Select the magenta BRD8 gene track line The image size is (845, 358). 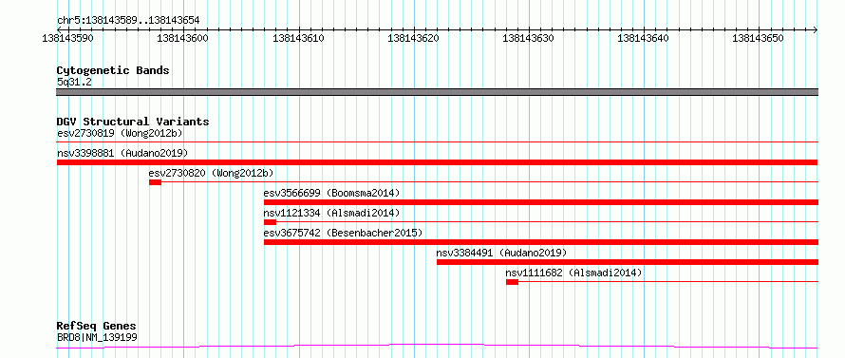coord(437,346)
